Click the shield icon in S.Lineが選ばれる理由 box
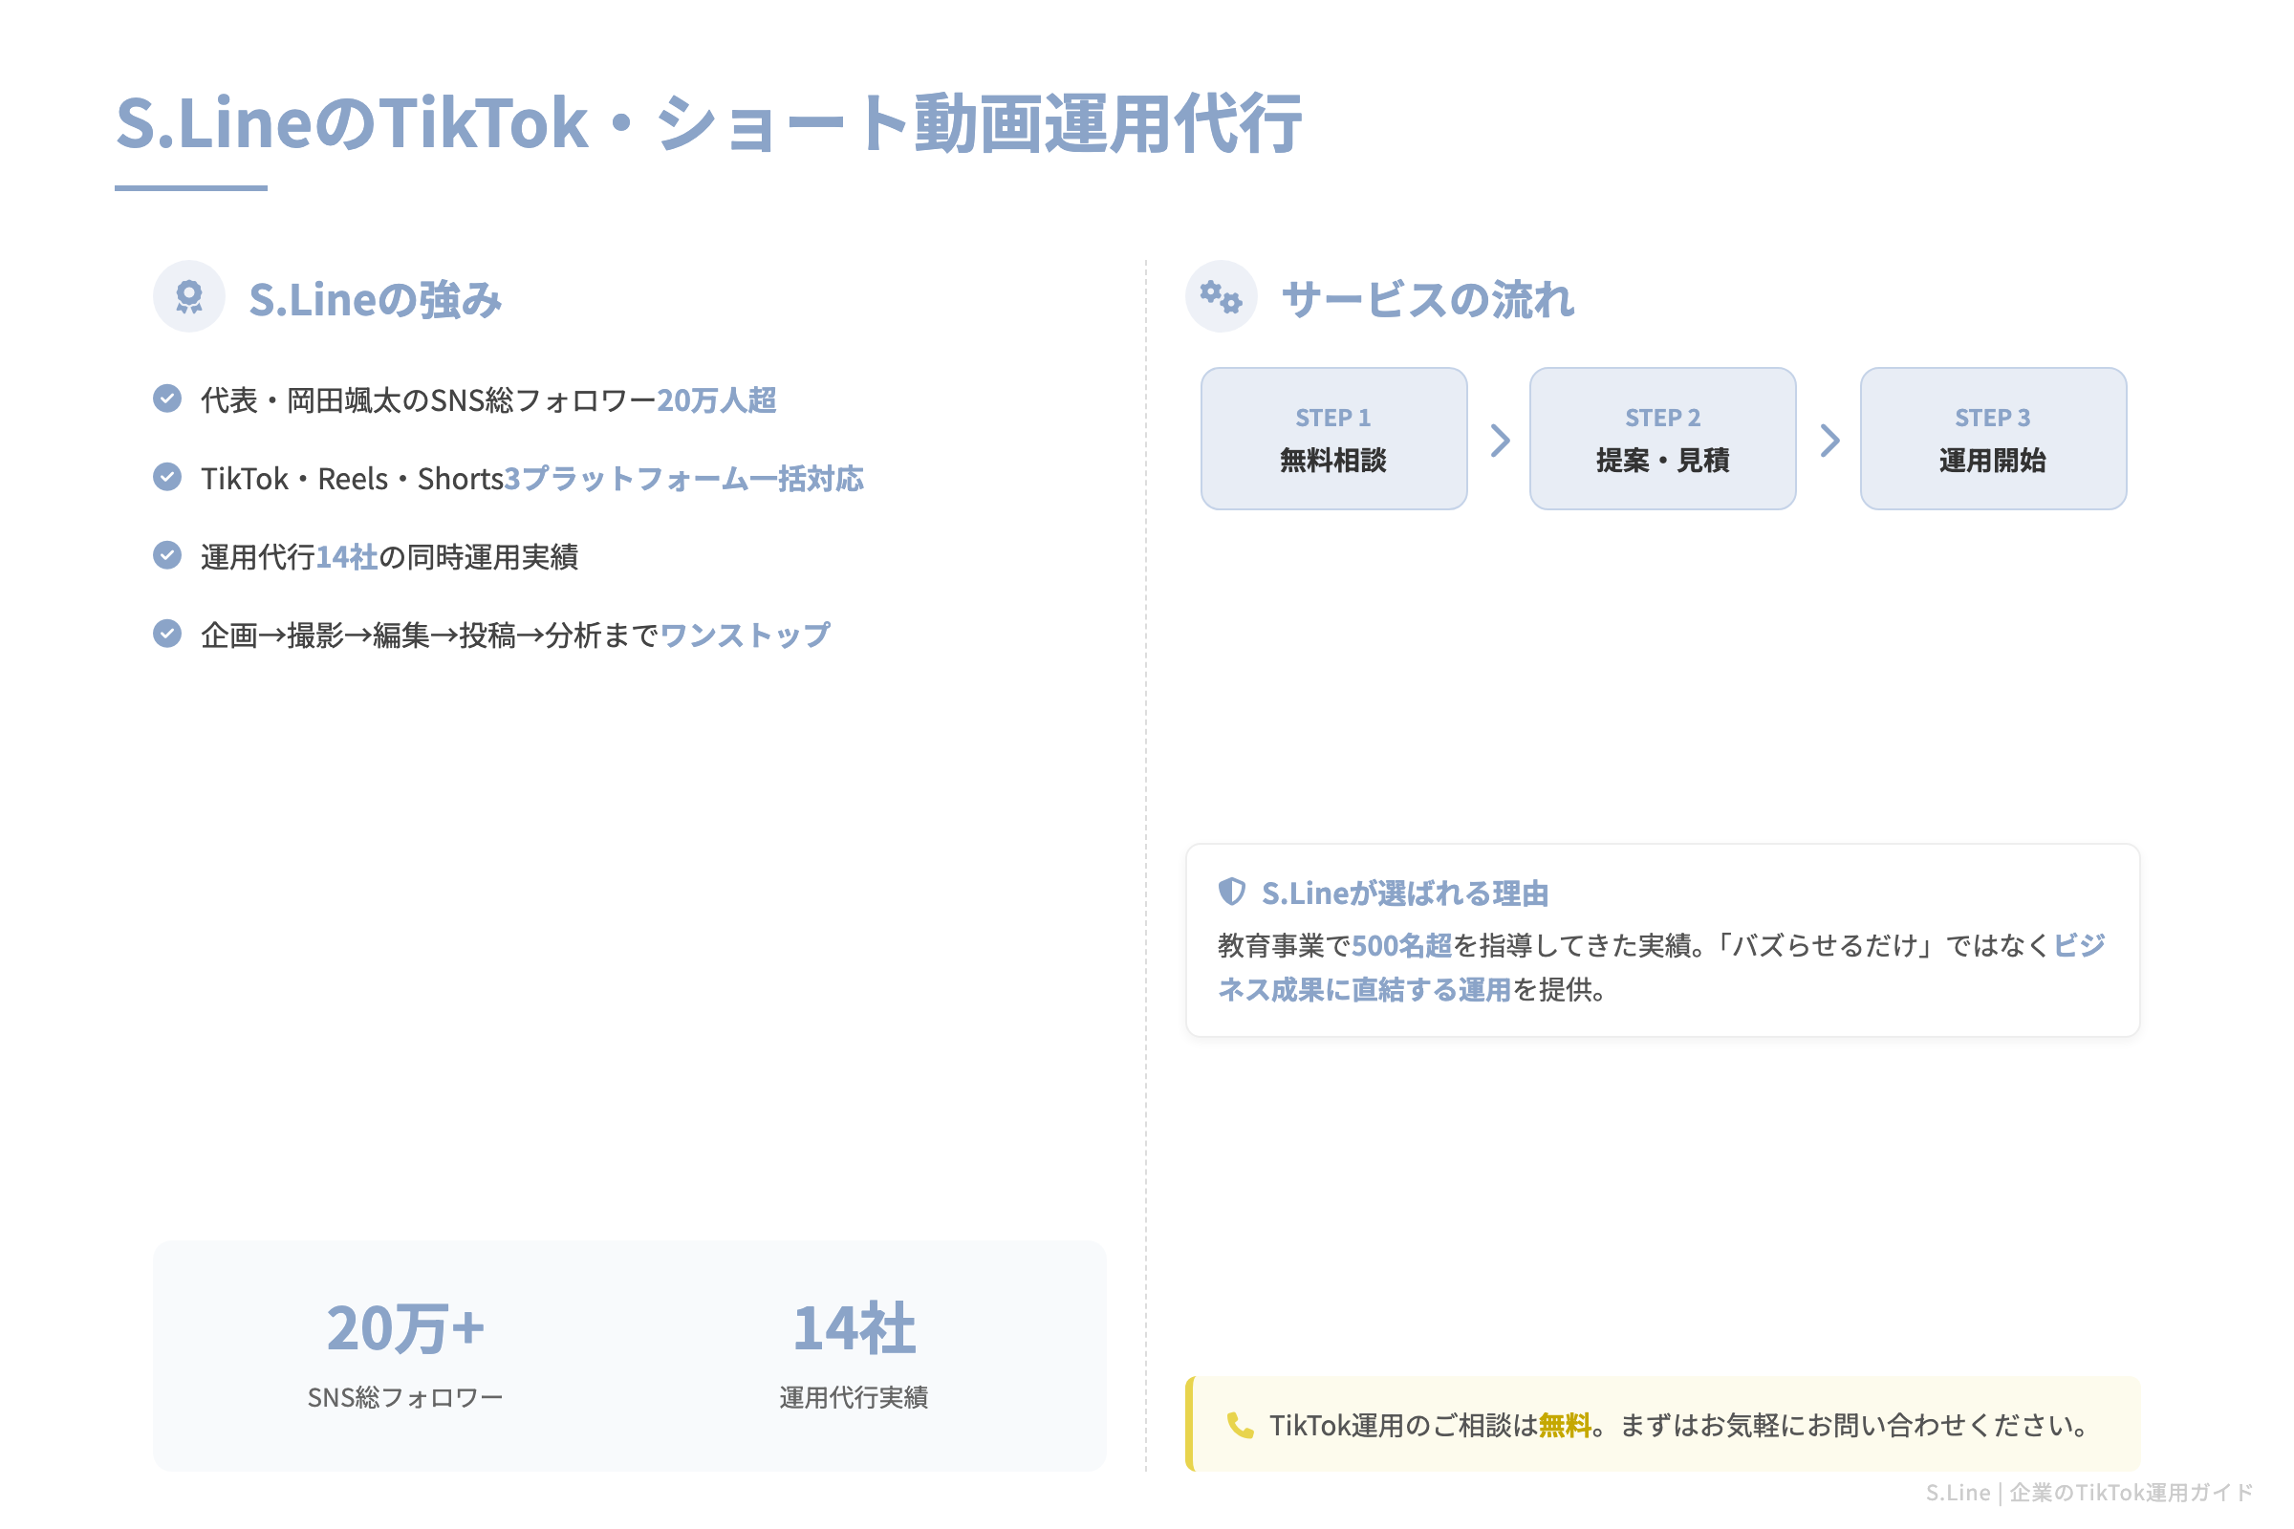Viewport: 2294px width, 1529px height. (x=1234, y=891)
